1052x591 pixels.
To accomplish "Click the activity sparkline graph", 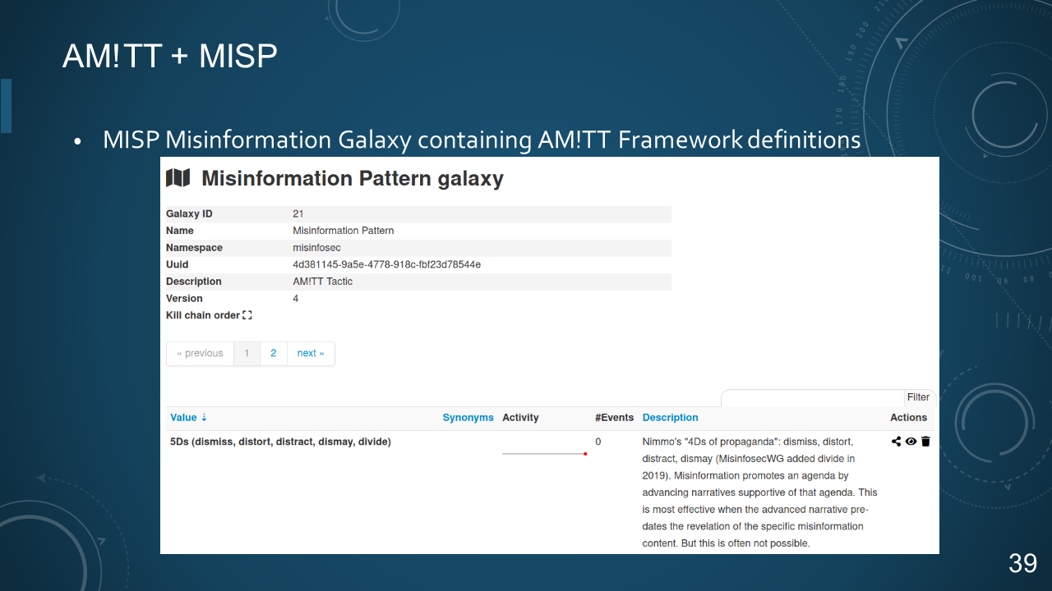I will (544, 453).
